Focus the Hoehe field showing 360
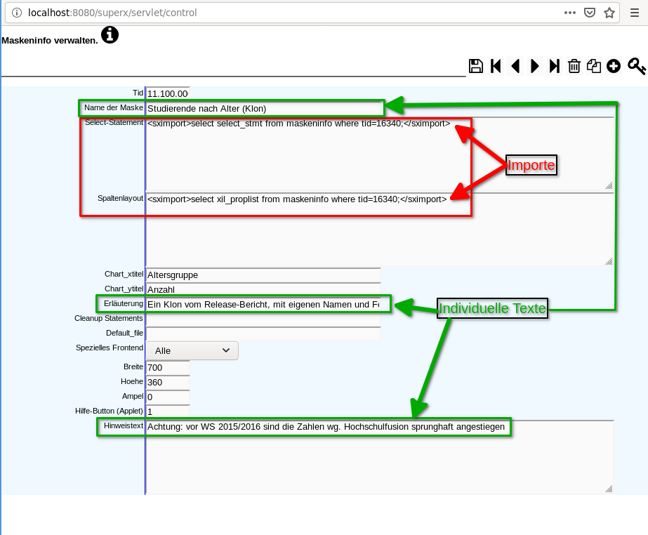 (168, 382)
